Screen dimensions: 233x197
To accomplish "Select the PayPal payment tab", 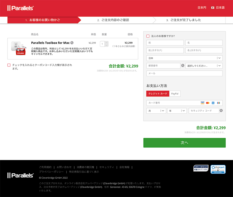I will point(175,94).
